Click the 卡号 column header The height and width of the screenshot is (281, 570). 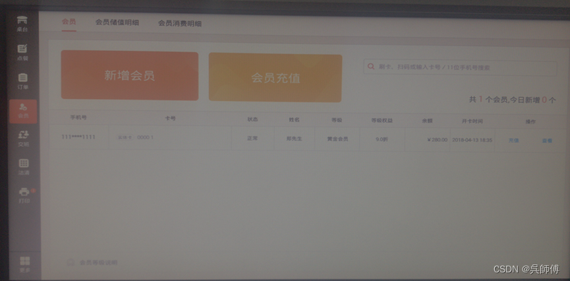170,119
